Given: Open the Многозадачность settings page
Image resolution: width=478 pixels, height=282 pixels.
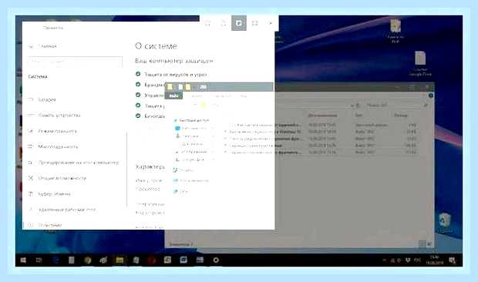Looking at the screenshot, I should 58,146.
